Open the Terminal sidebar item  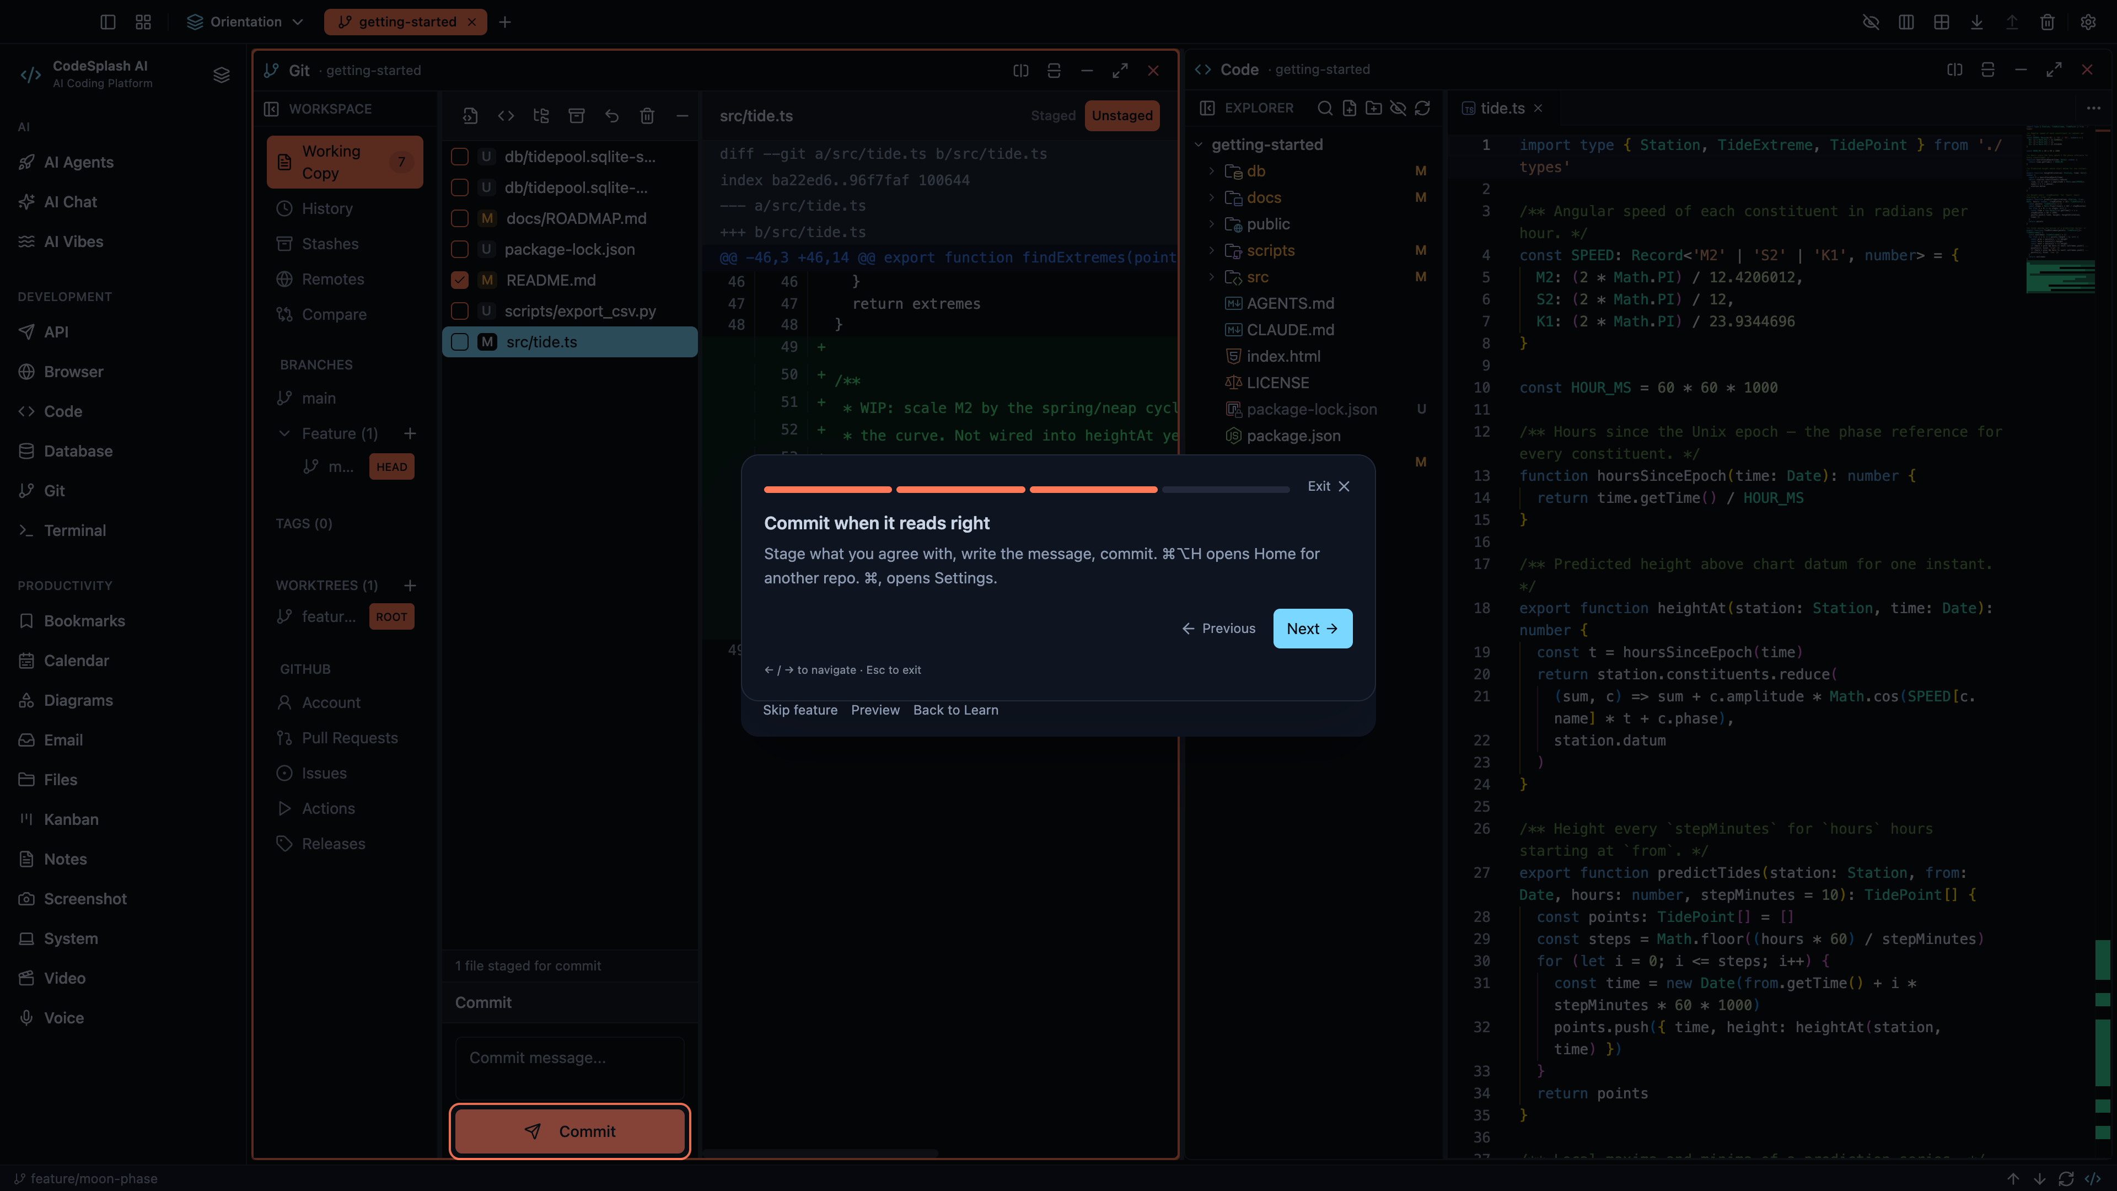[74, 530]
